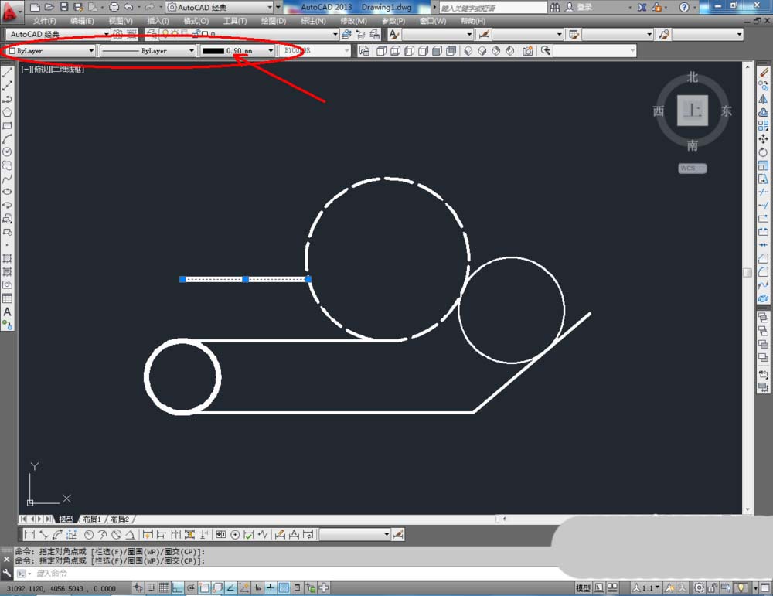
Task: Open the Layer Properties Manager icon
Action: click(x=152, y=34)
